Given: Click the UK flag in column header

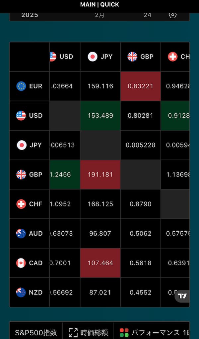Looking at the screenshot, I should (132, 56).
